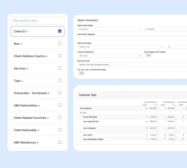This screenshot has width=187, height=168.
Task: Select the UBO Nationalities checkbox
Action: point(60,105)
